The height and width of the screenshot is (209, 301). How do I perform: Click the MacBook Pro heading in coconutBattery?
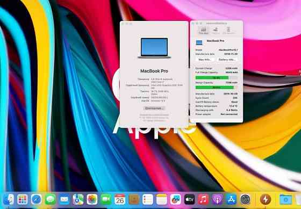[x=216, y=41]
